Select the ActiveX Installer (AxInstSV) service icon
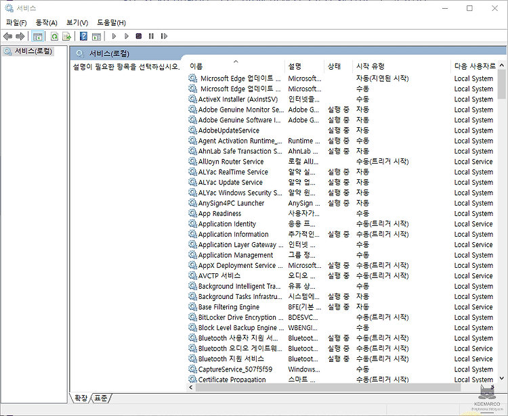 click(x=193, y=99)
